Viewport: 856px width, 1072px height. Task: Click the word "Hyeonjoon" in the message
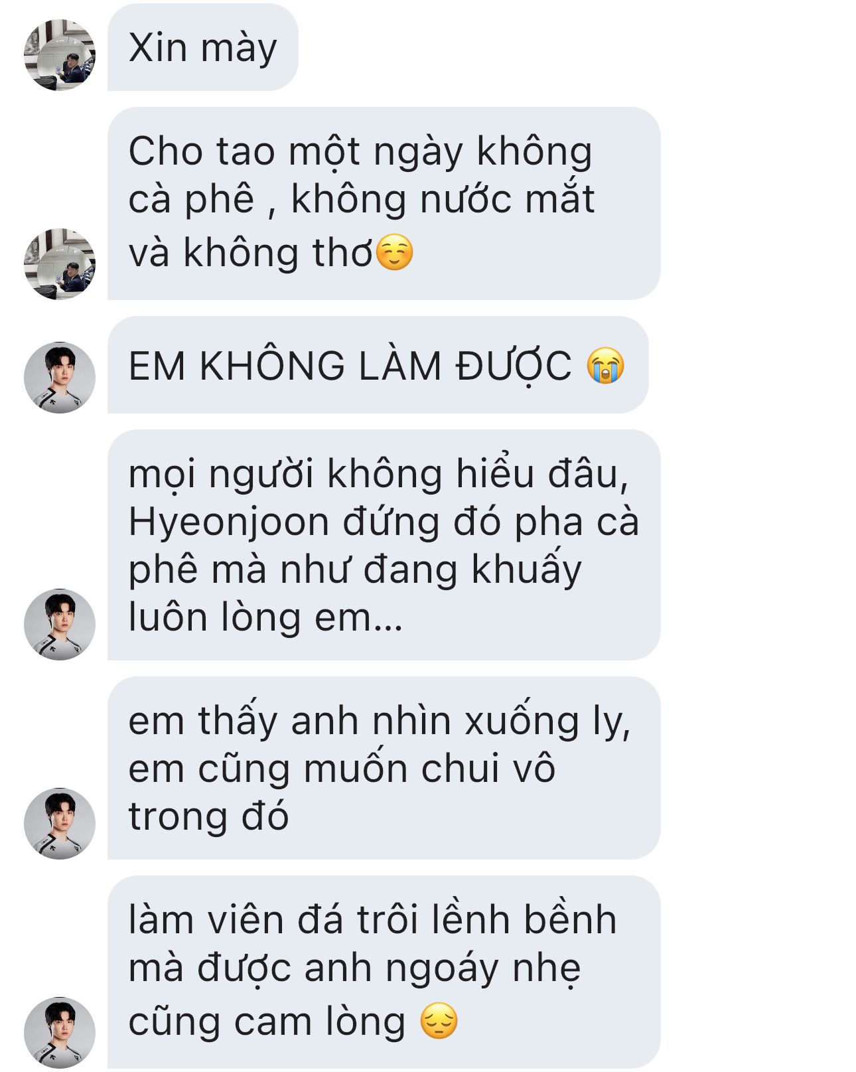(x=229, y=522)
